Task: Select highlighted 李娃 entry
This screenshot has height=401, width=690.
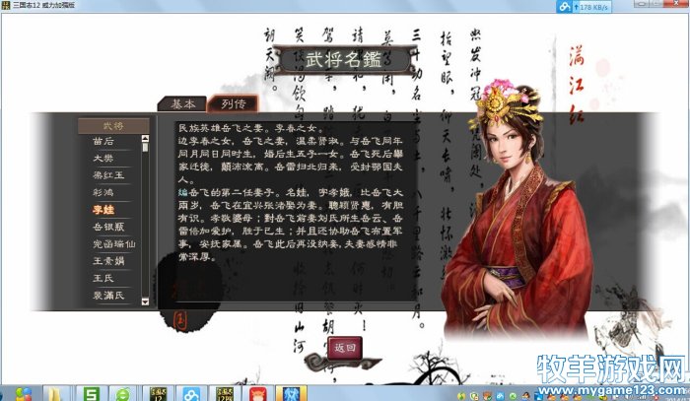Action: [103, 210]
